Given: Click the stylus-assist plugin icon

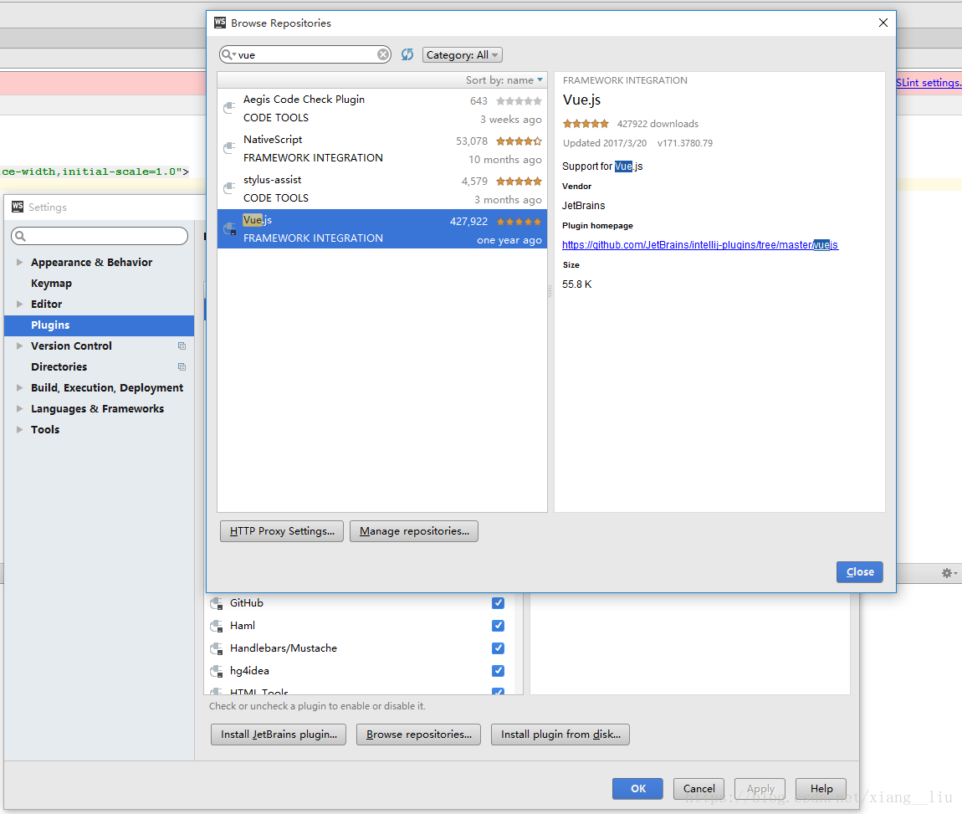Looking at the screenshot, I should 229,188.
